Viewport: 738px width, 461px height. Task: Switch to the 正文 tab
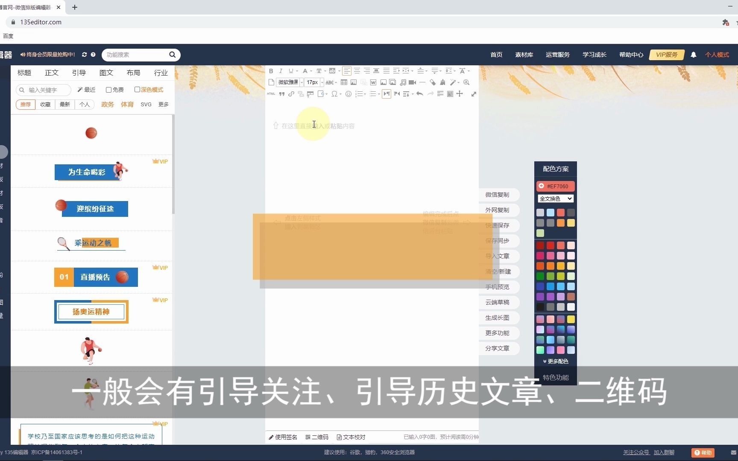(x=52, y=73)
